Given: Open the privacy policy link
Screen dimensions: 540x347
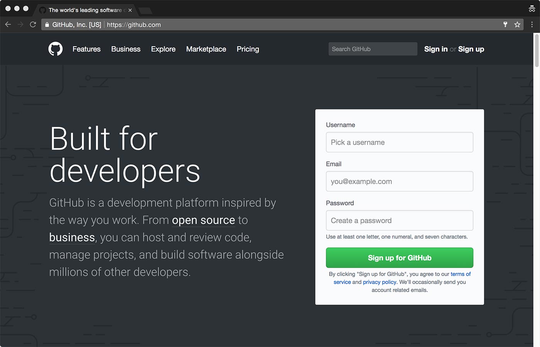Looking at the screenshot, I should 380,282.
